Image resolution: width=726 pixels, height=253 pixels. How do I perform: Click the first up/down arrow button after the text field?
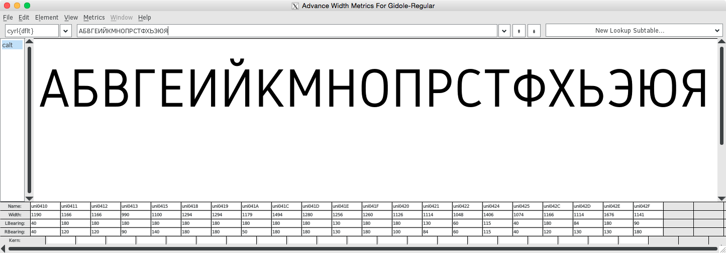pos(519,31)
